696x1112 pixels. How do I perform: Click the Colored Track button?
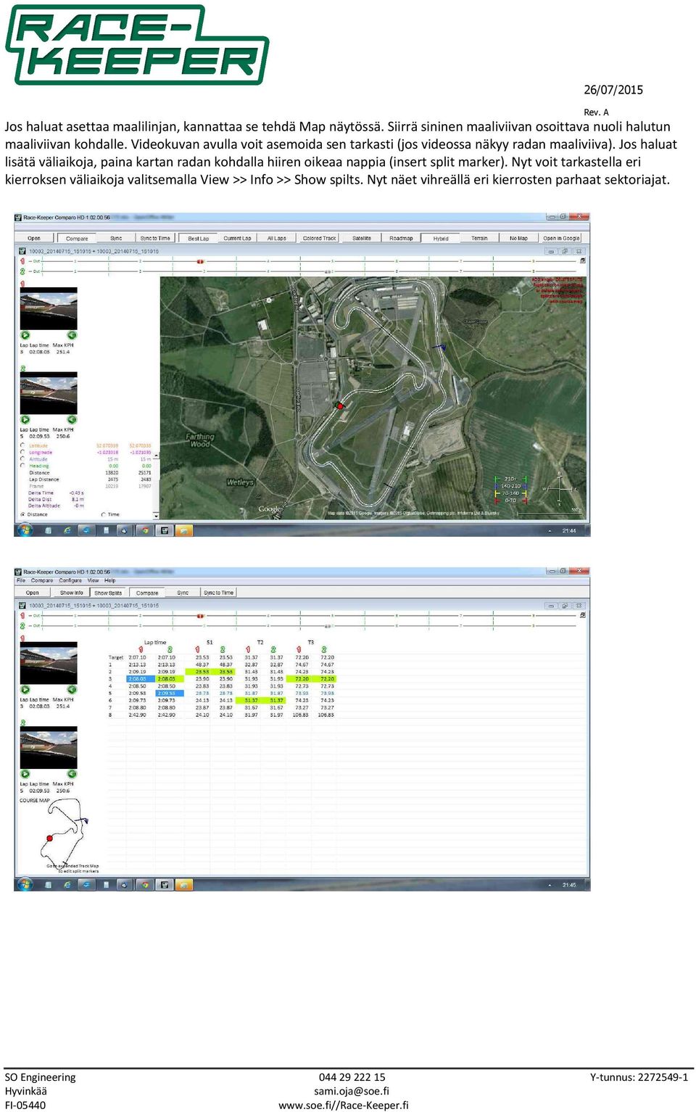click(319, 238)
